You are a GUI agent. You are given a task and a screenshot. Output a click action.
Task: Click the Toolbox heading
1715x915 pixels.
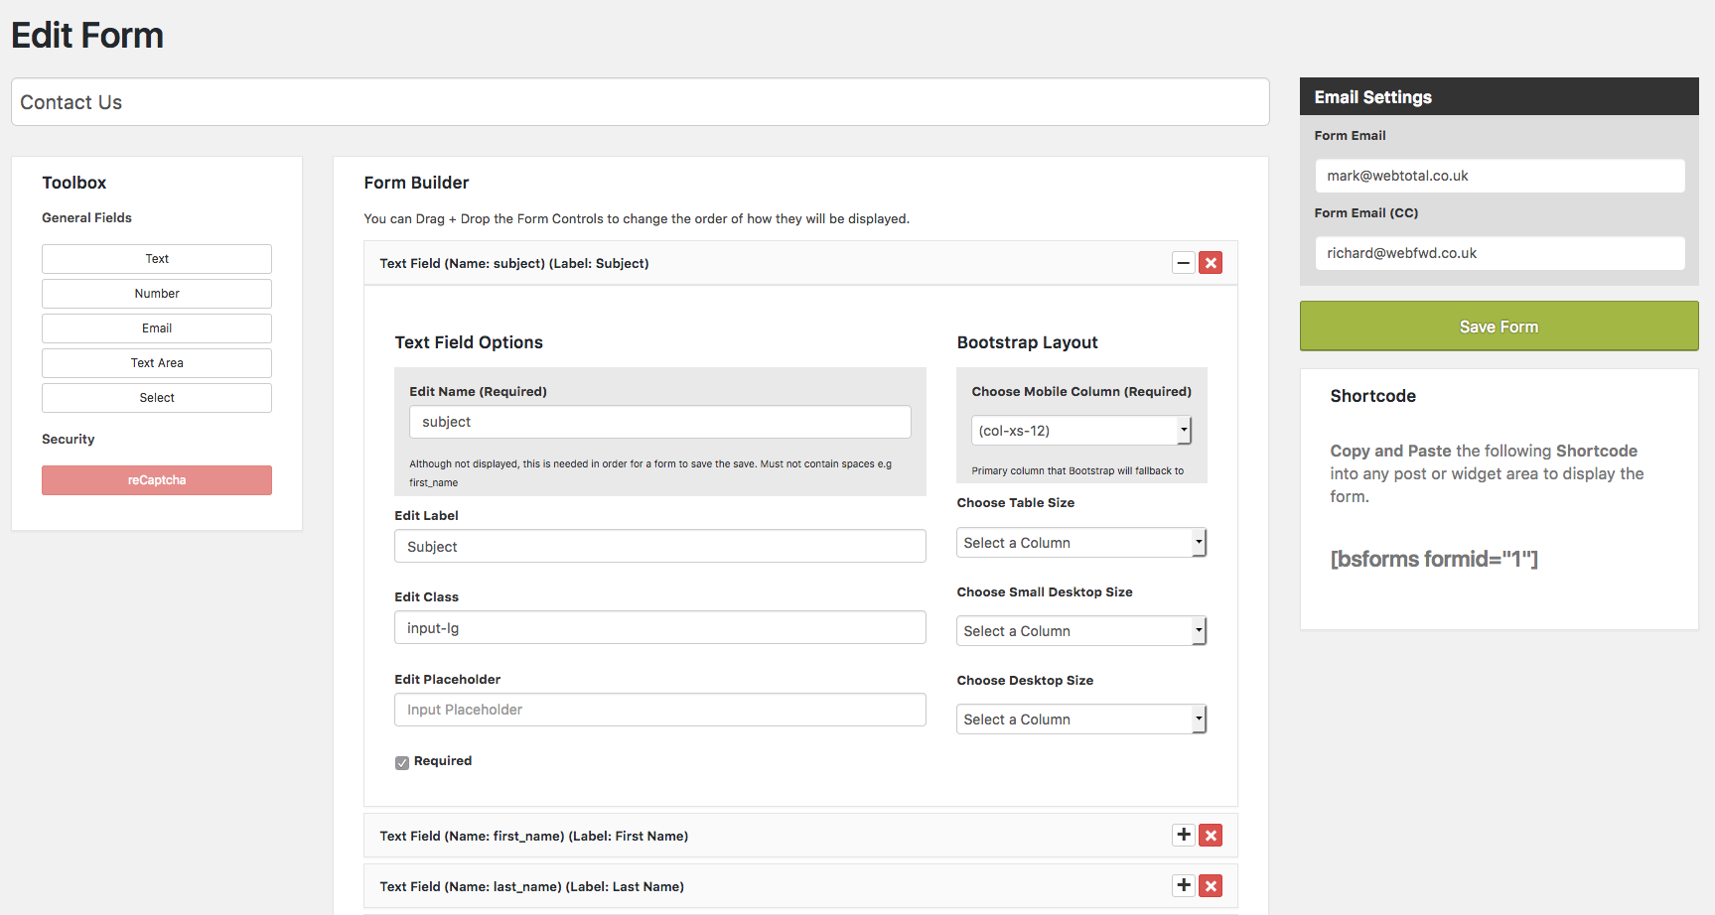(73, 183)
